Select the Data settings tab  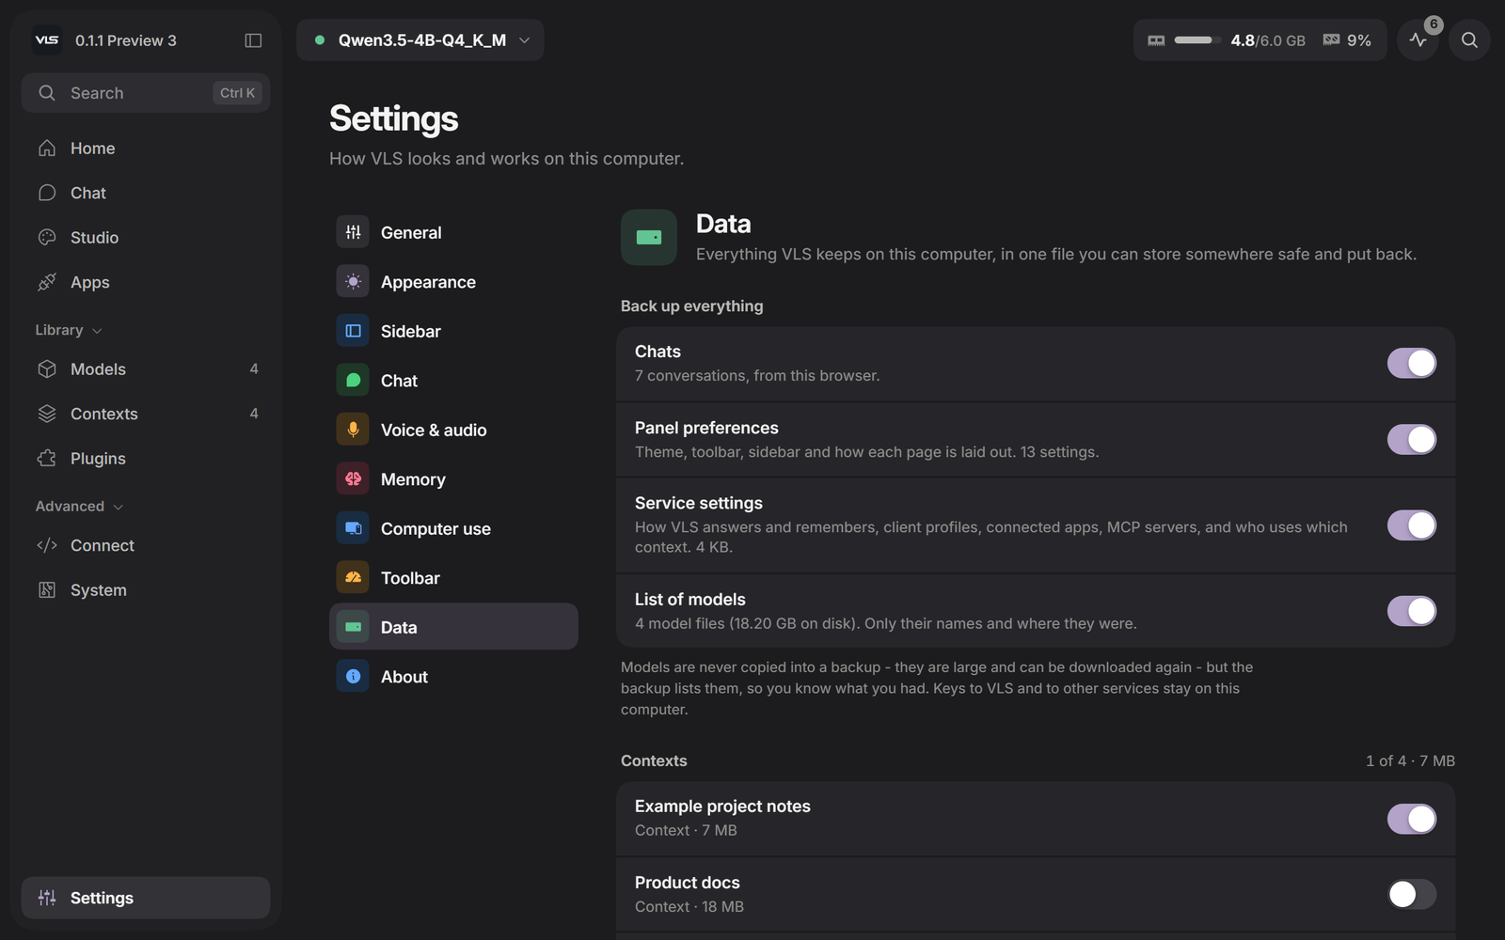(453, 626)
